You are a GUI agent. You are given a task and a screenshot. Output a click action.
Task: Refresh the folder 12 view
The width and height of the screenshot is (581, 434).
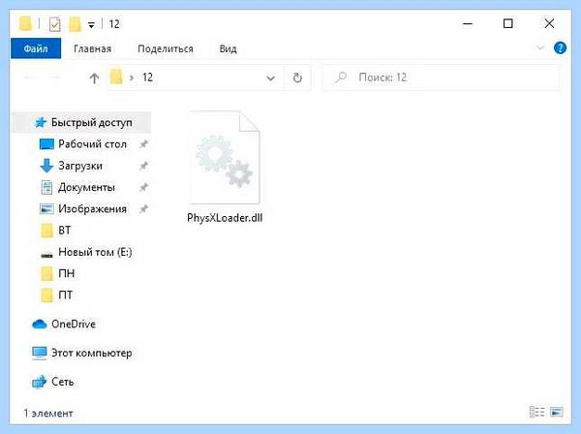point(297,77)
